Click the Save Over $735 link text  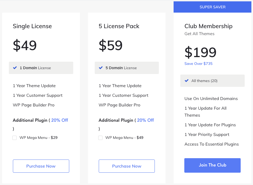coord(199,64)
